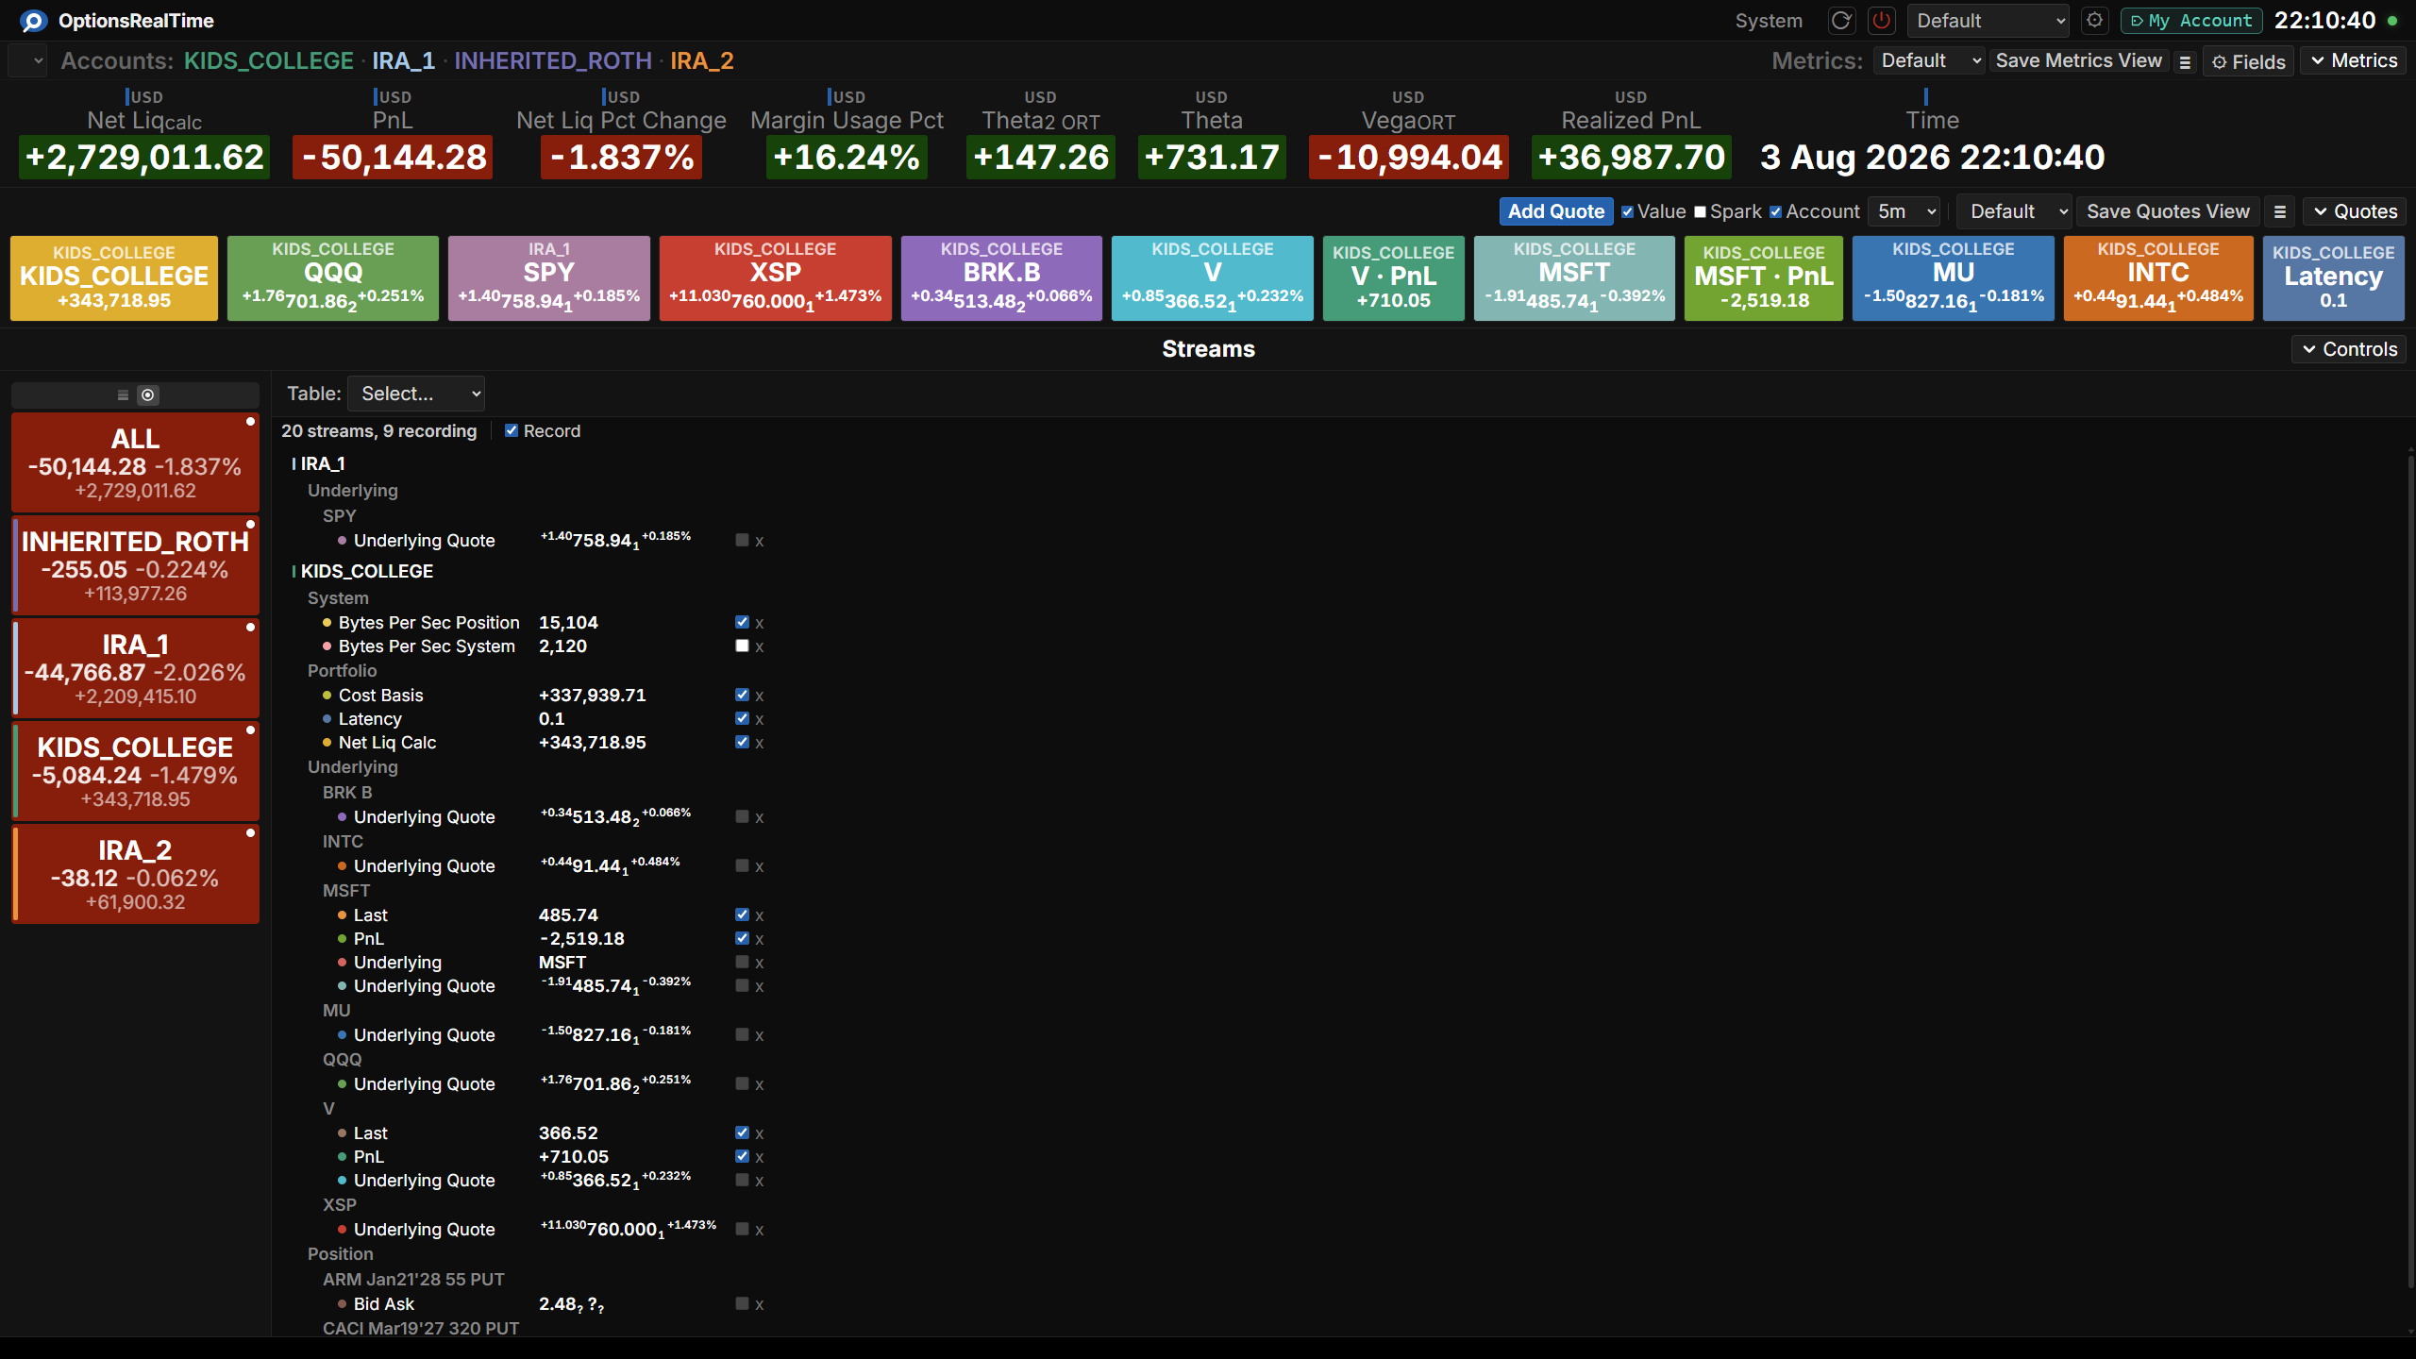Viewport: 2416px width, 1359px height.
Task: Click the System refresh icon
Action: (x=1840, y=21)
